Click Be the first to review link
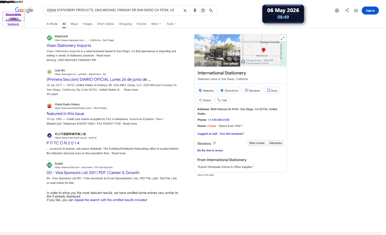The image size is (386, 235). [x=210, y=150]
